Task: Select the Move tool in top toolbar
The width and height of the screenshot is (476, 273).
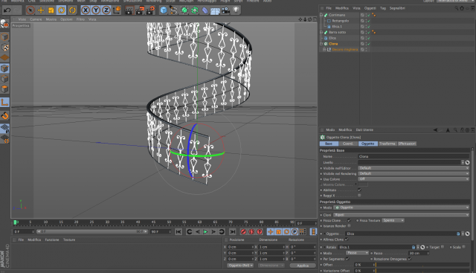Action: 40,10
